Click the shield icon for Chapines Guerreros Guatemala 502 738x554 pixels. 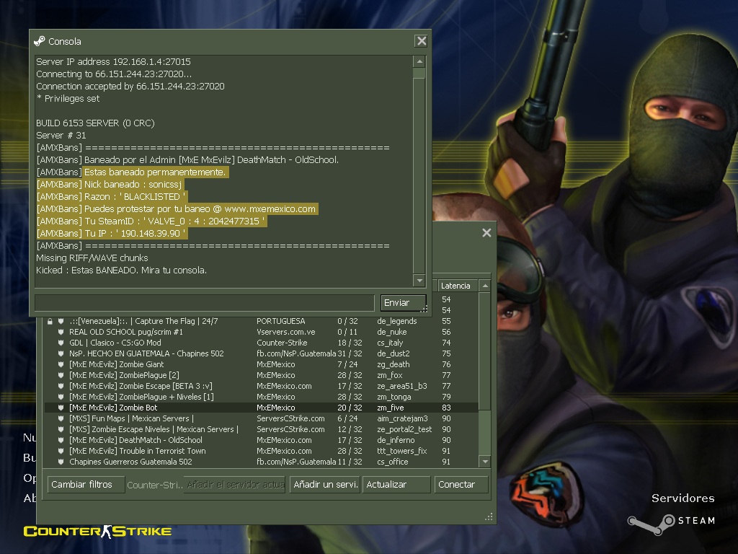[x=61, y=462]
